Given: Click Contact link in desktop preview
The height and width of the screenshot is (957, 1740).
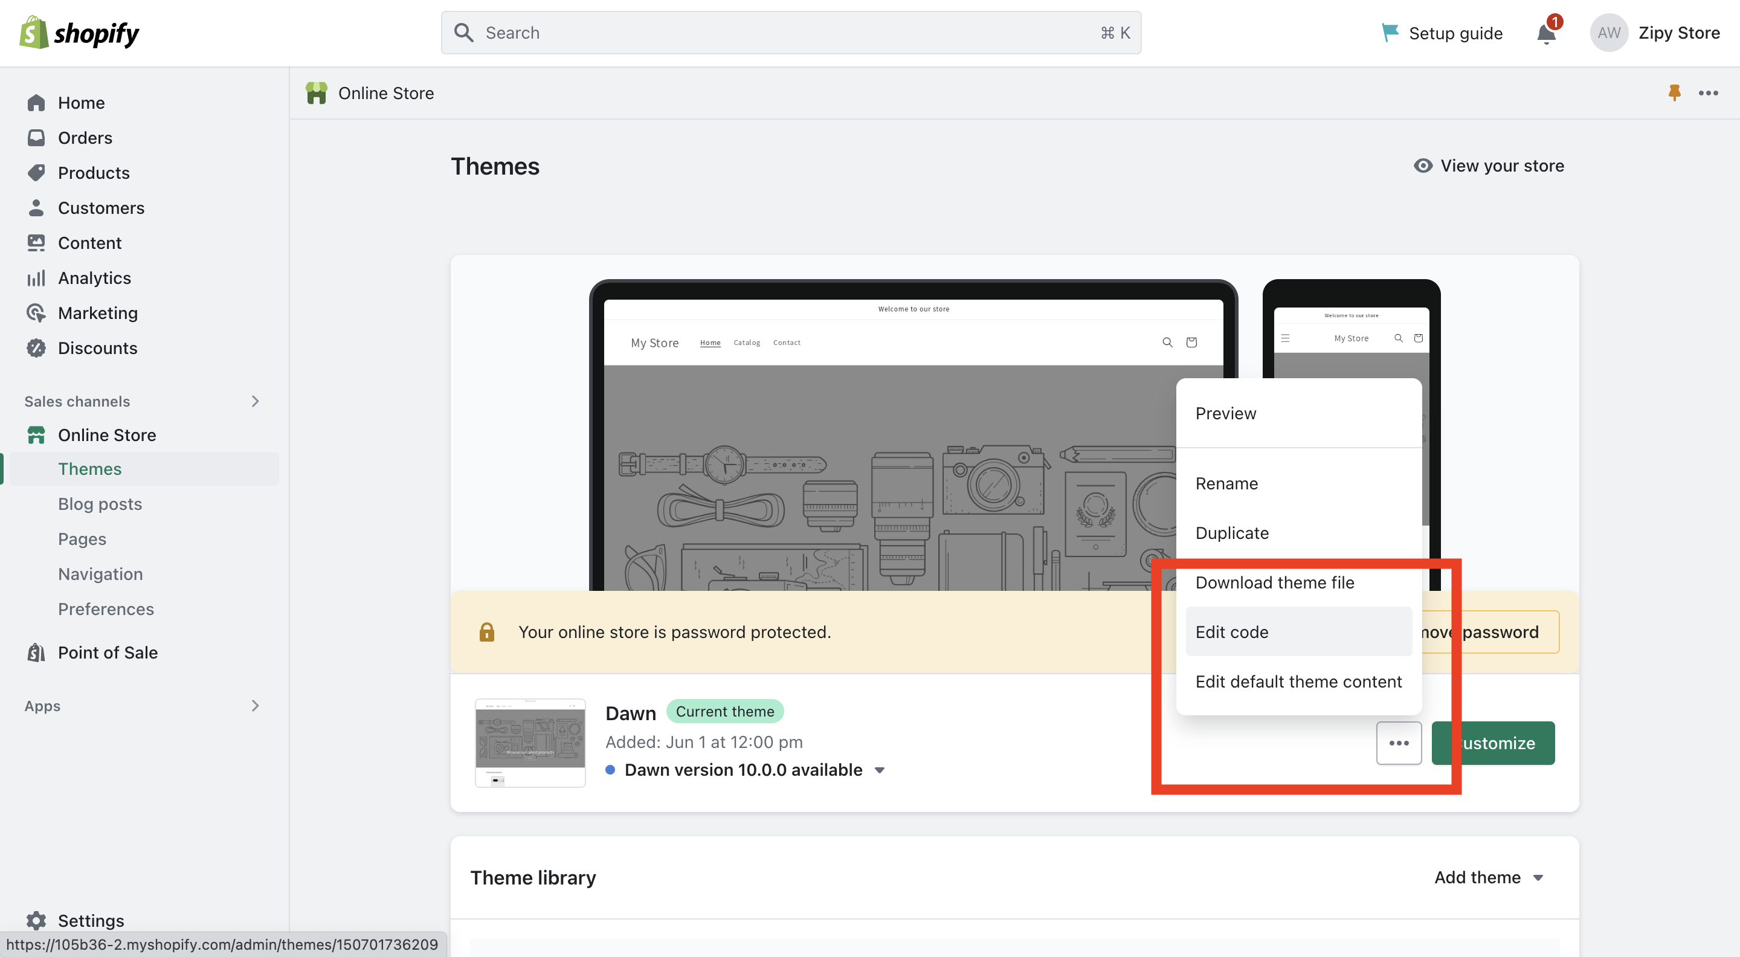Looking at the screenshot, I should pos(786,343).
